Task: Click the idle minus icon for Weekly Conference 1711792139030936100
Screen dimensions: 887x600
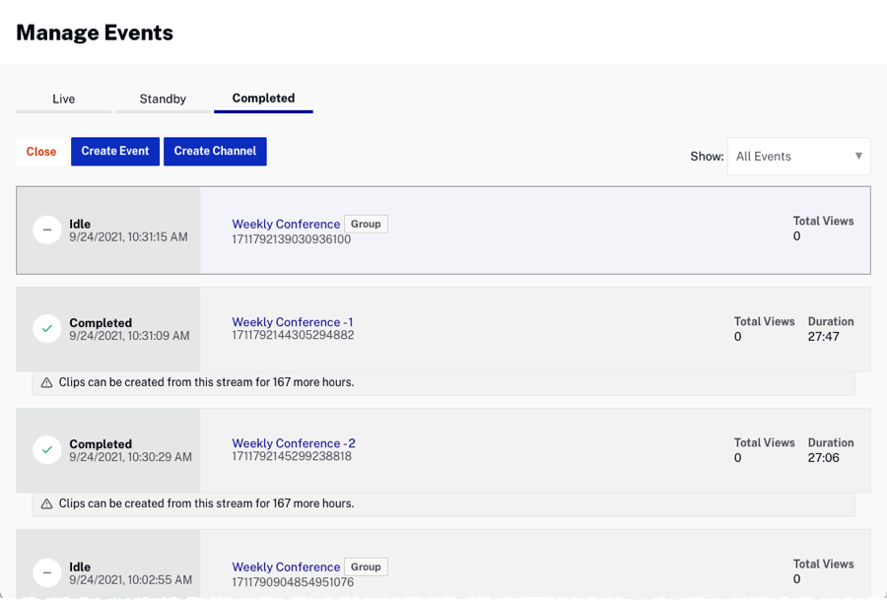Action: click(47, 230)
